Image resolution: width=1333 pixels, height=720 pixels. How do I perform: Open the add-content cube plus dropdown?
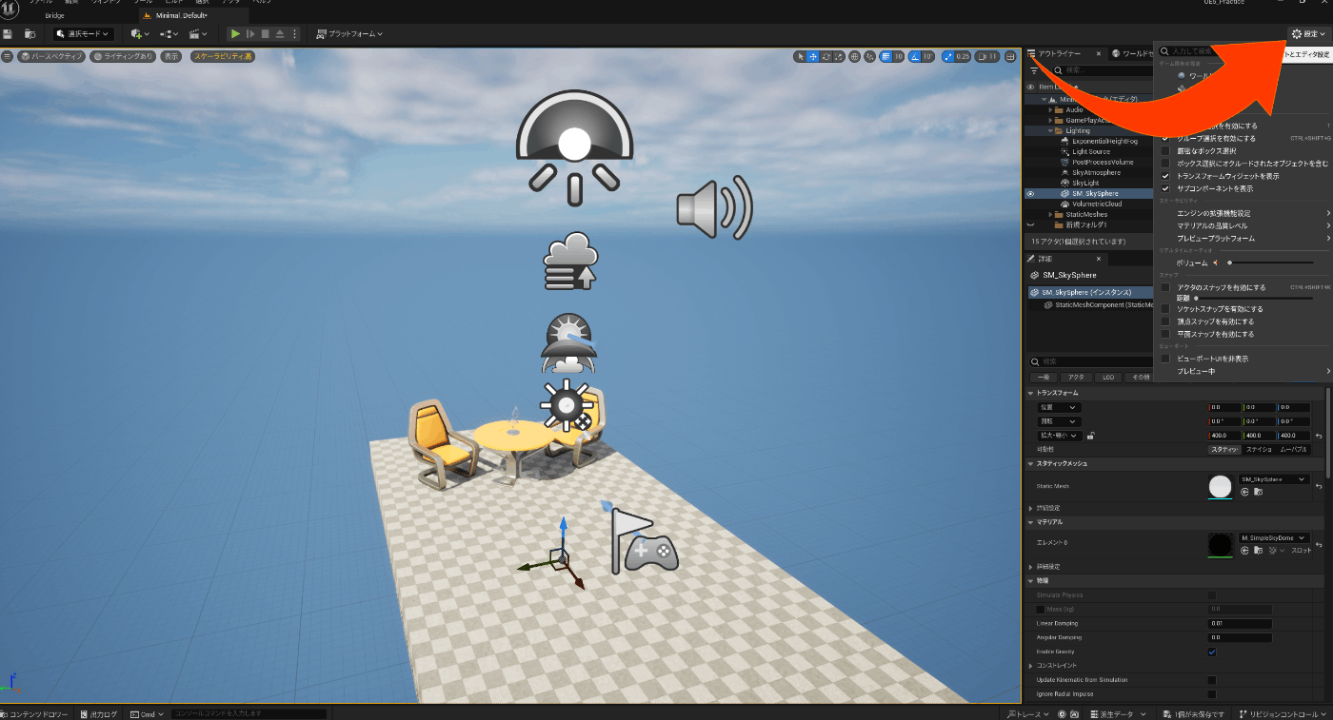(x=140, y=33)
